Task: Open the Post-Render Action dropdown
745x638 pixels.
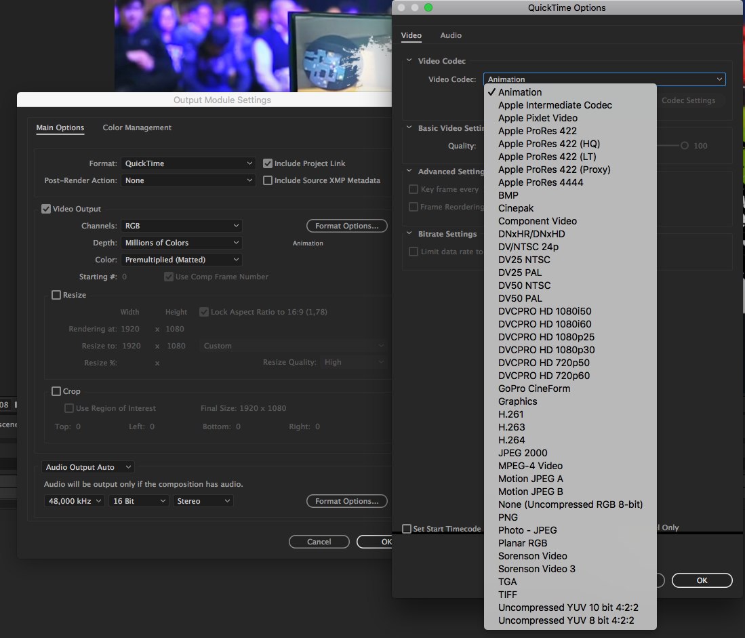Action: pyautogui.click(x=188, y=180)
